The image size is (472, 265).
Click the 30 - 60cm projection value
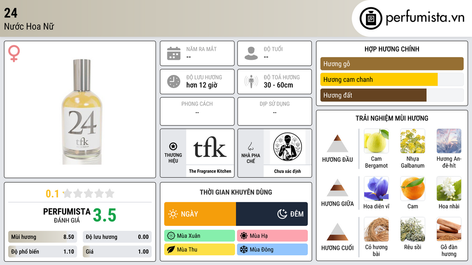coord(278,85)
